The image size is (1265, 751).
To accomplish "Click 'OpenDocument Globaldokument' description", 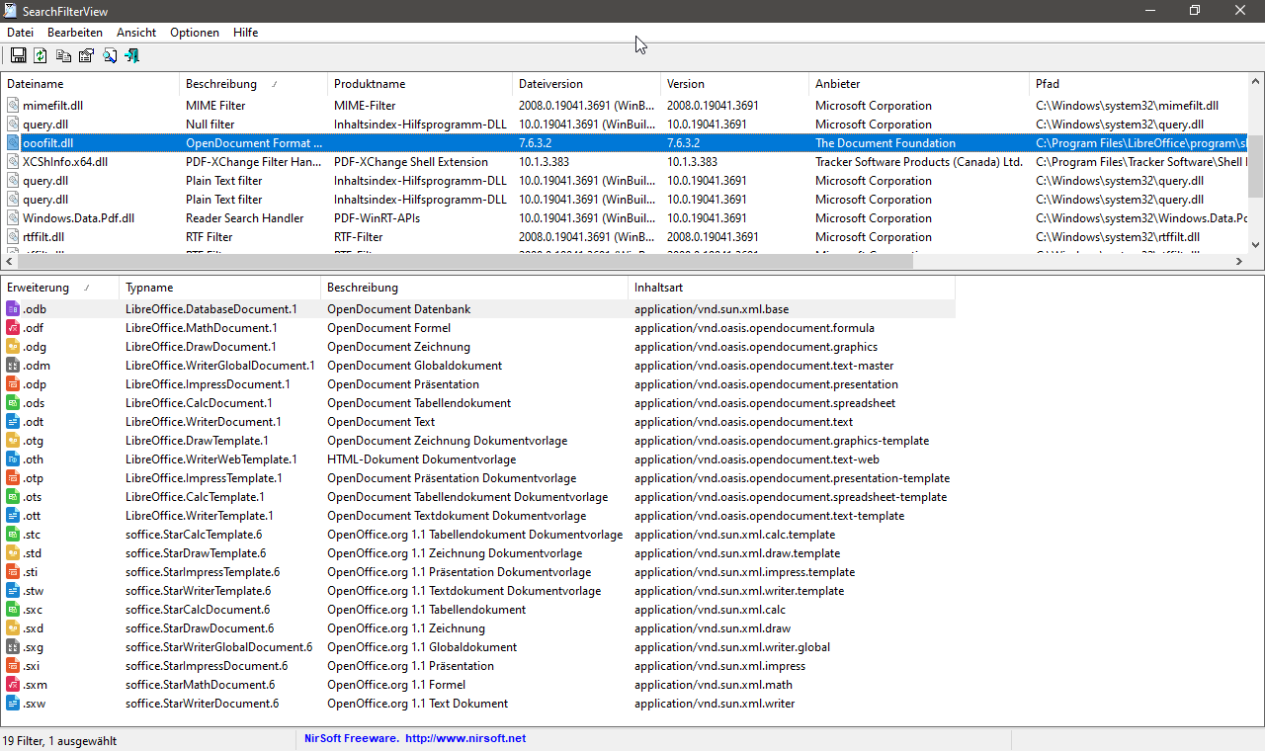I will point(414,366).
